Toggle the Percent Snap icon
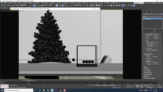The width and height of the screenshot is (163, 92). pos(65,5)
